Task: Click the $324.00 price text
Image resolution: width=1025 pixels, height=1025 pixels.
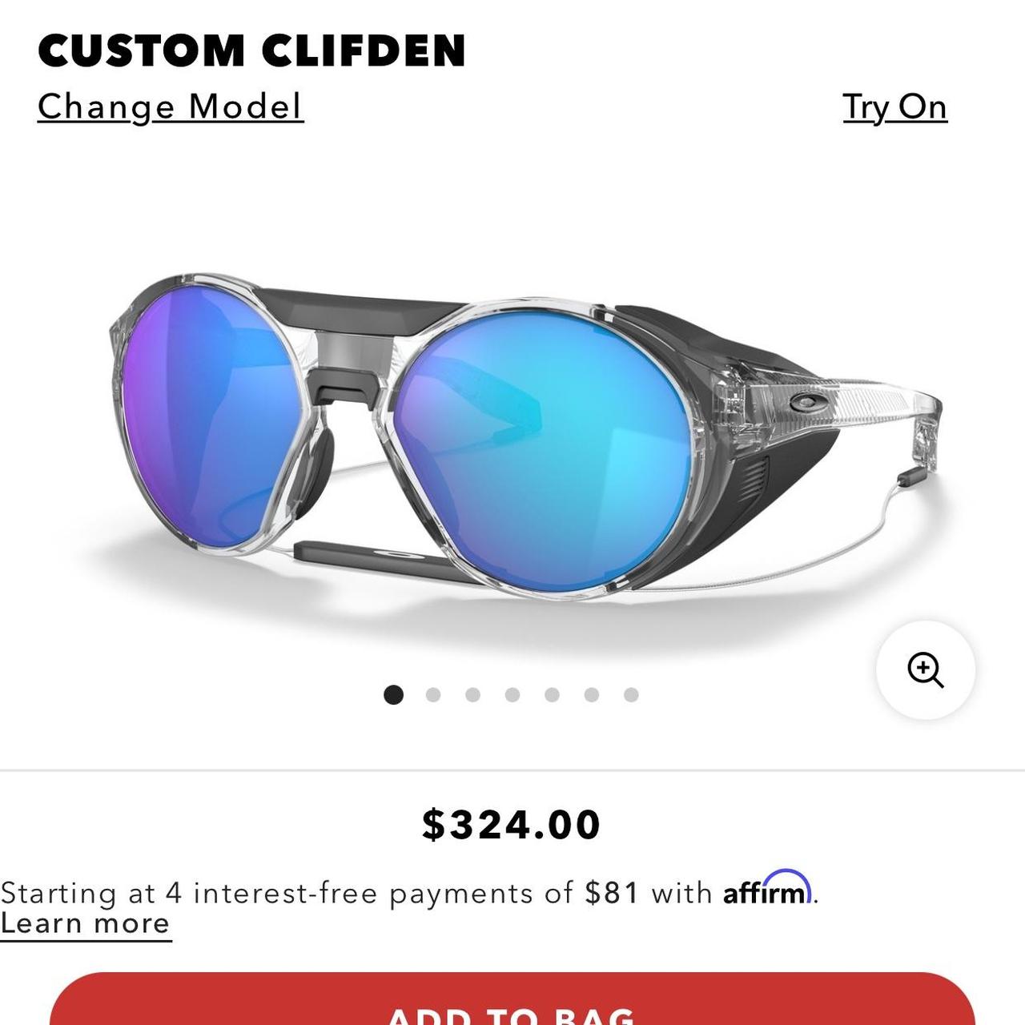Action: (x=512, y=825)
